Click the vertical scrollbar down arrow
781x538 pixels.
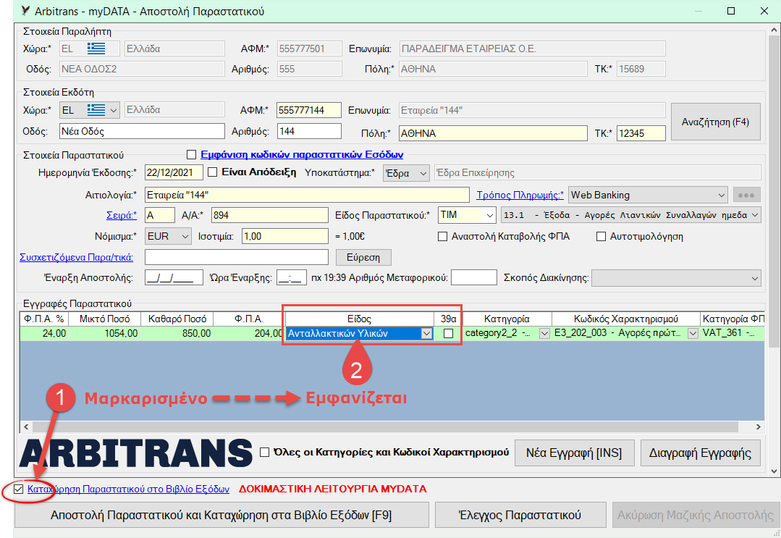774,471
